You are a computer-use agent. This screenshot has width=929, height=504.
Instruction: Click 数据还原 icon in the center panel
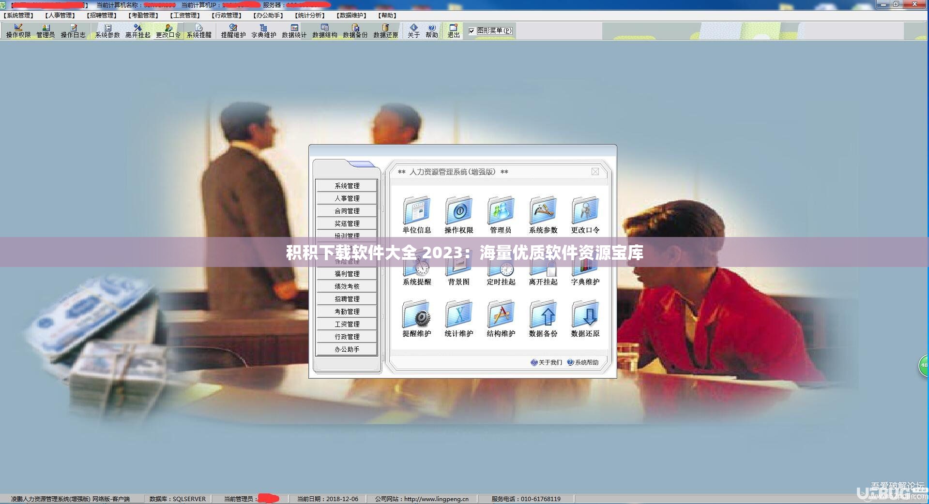click(585, 318)
